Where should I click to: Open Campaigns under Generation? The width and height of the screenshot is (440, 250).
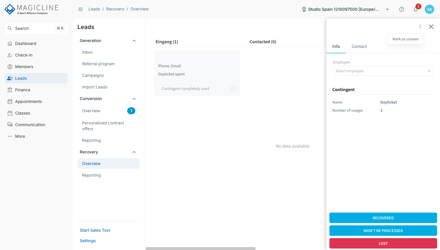(93, 75)
